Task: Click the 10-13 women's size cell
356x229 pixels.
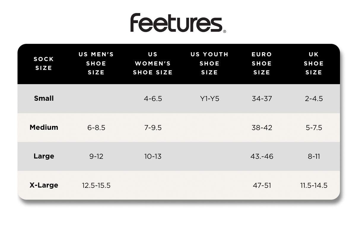Action: (153, 156)
